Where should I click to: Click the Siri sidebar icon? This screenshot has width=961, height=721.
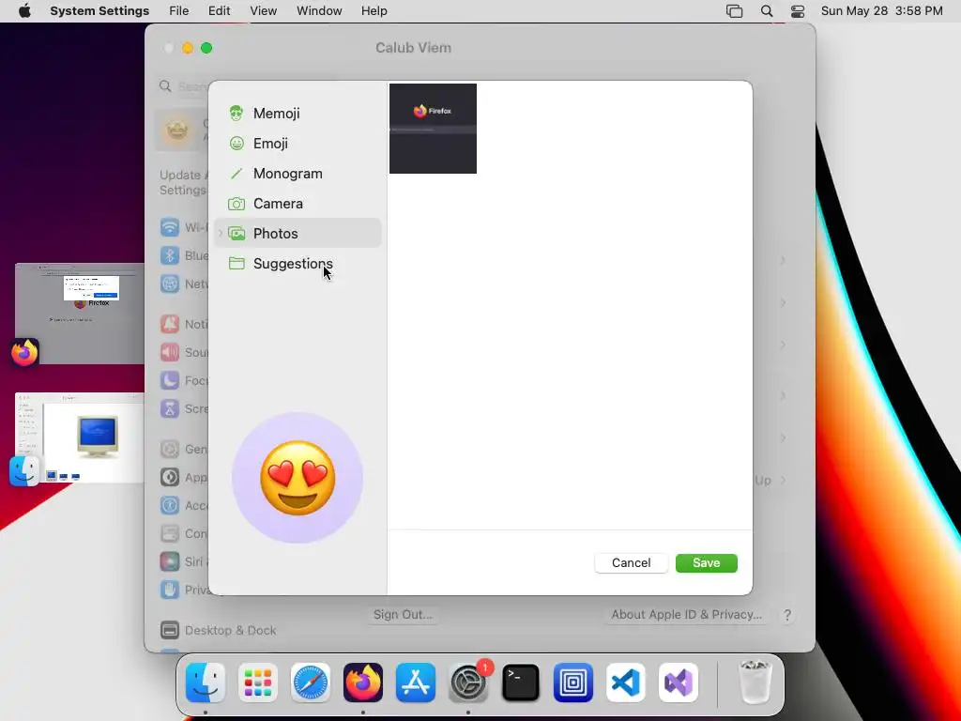pos(170,561)
